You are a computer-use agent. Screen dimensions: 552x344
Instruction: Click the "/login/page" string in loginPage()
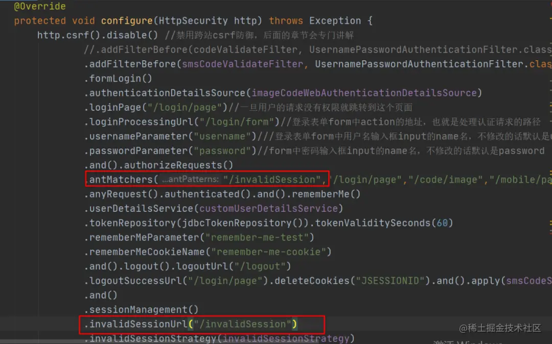[185, 107]
